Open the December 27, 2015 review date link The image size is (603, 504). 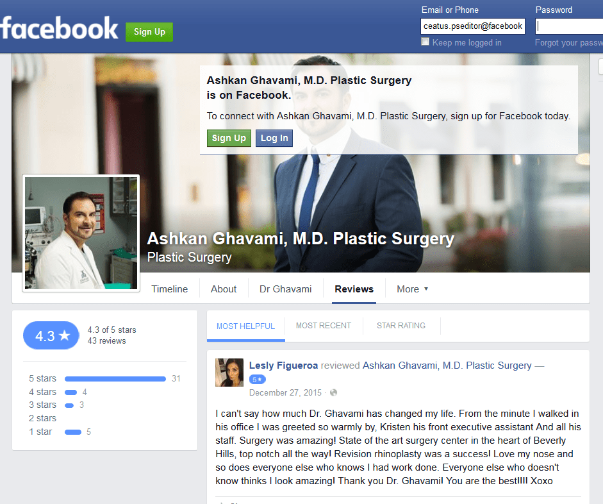[285, 392]
